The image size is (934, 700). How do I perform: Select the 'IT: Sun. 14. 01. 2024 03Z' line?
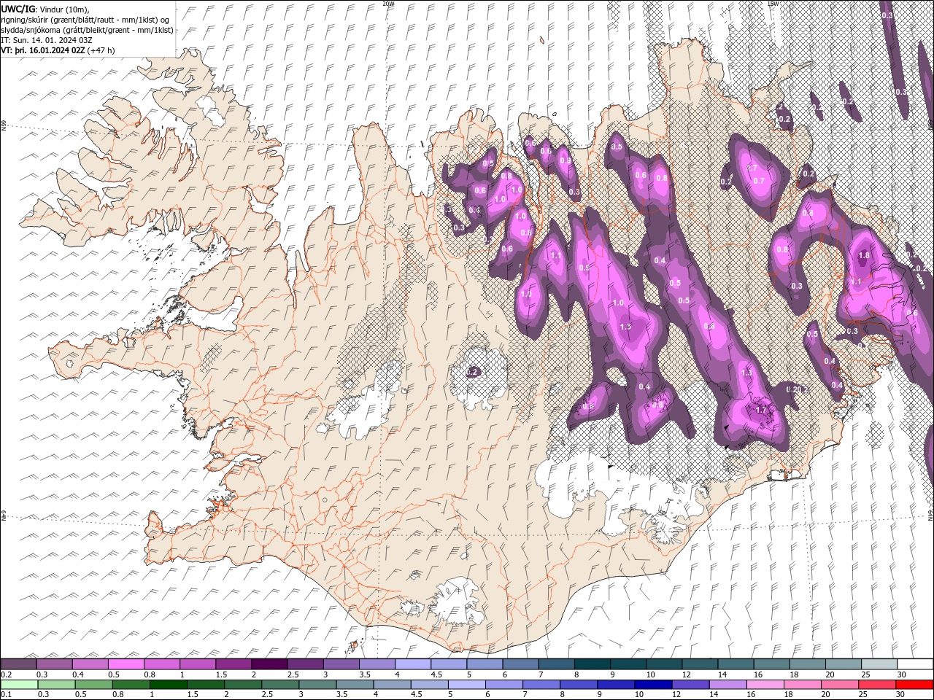click(x=47, y=40)
